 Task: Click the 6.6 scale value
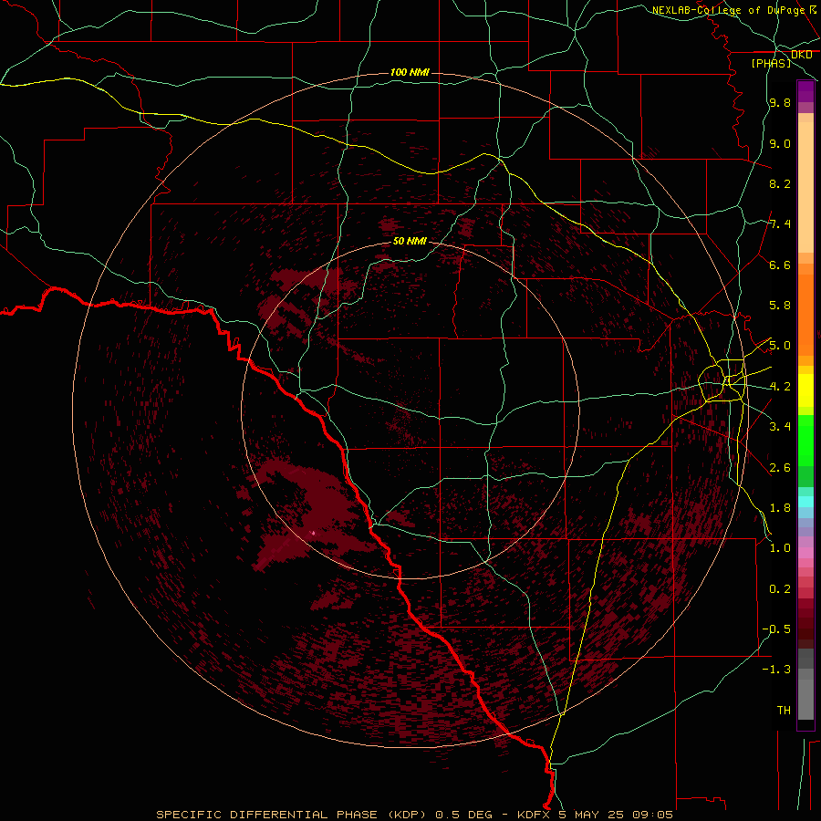(x=780, y=265)
